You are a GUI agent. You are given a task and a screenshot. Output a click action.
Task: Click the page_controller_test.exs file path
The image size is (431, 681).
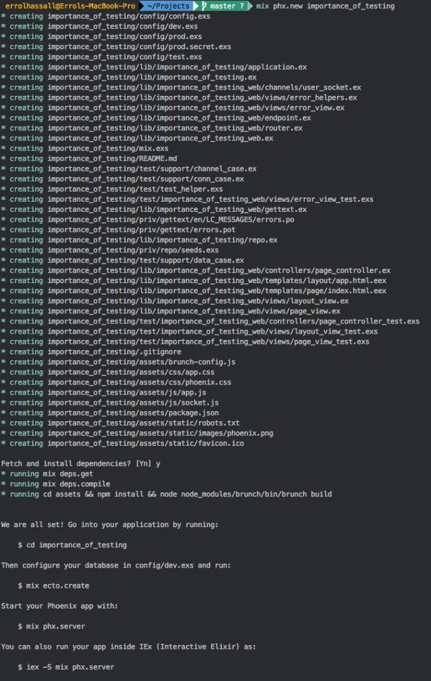tap(234, 322)
